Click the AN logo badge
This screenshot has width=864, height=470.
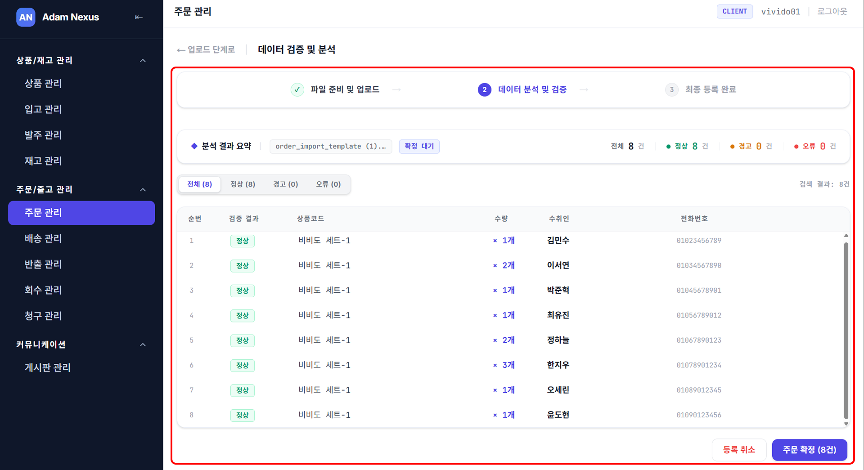pyautogui.click(x=26, y=17)
